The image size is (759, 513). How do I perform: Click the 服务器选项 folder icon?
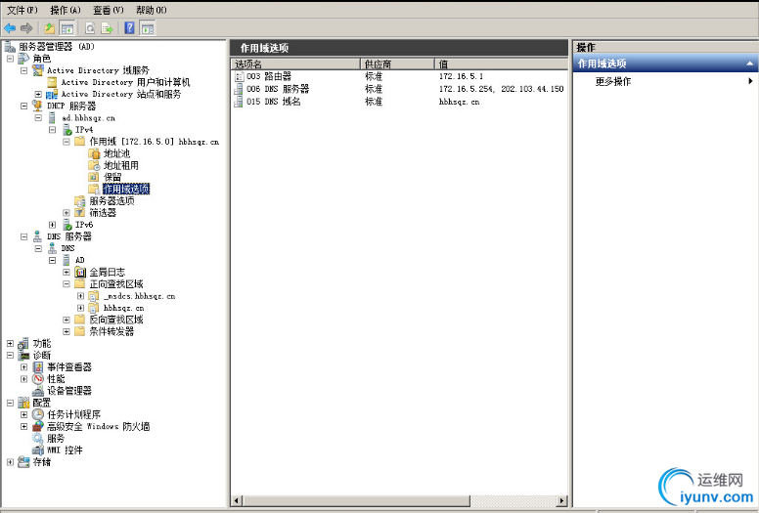(x=80, y=201)
